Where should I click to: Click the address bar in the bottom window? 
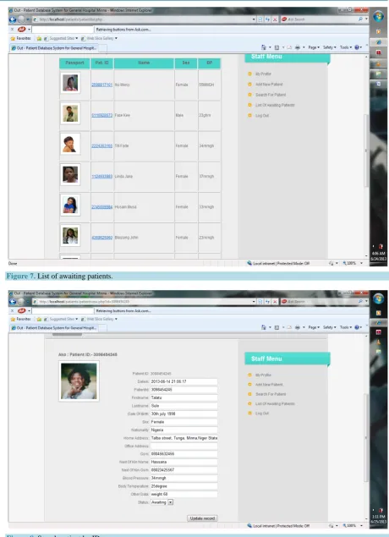pos(142,302)
